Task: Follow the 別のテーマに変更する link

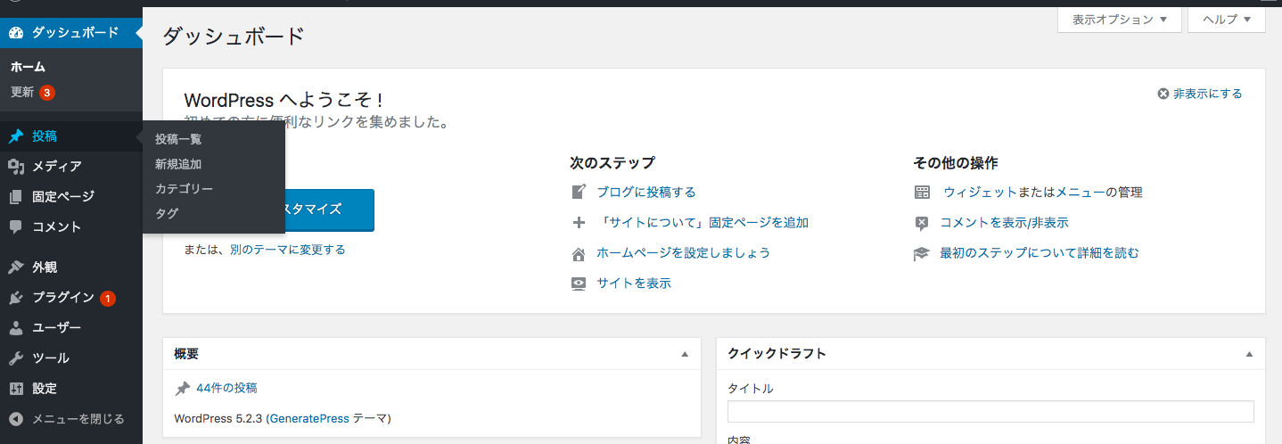Action: click(x=287, y=250)
